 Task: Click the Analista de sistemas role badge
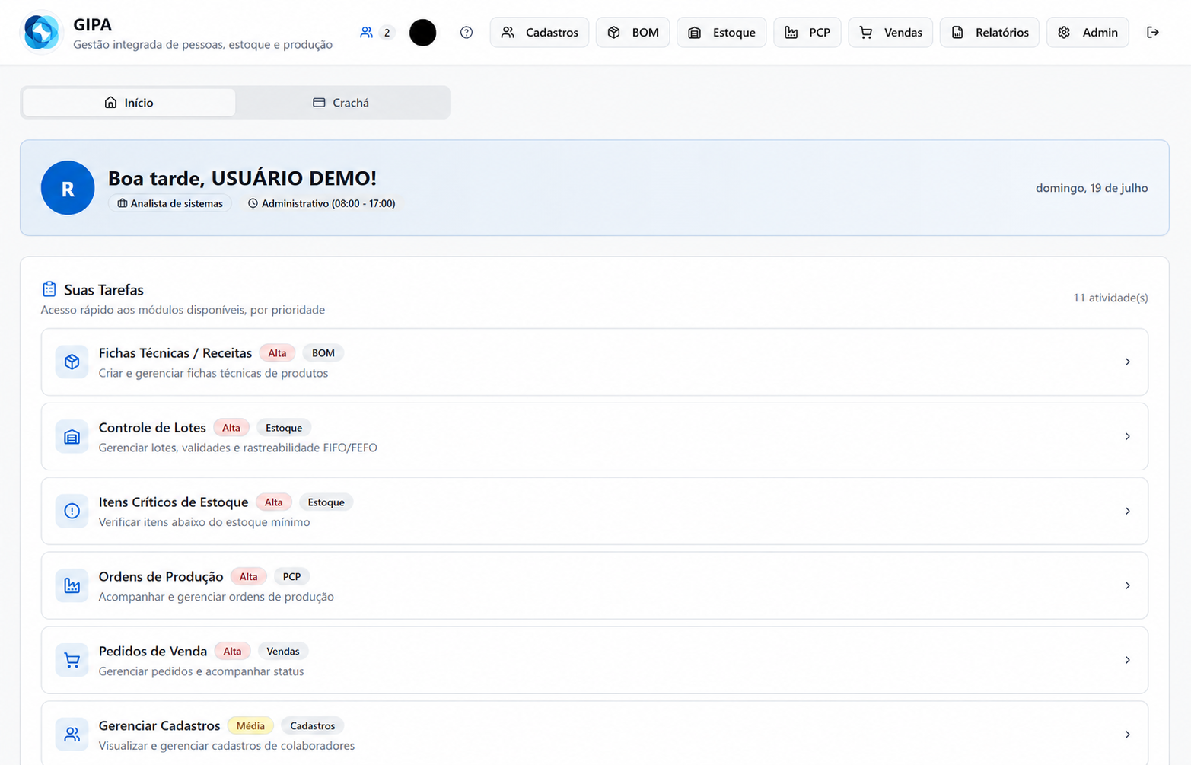[x=170, y=203]
